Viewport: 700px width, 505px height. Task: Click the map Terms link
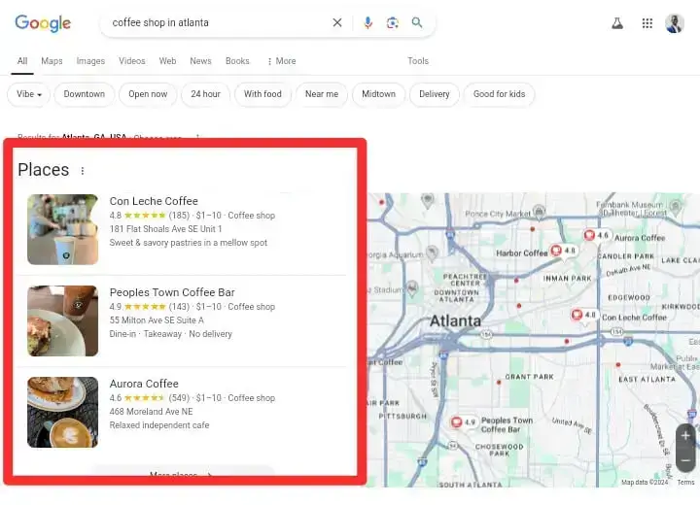click(685, 483)
